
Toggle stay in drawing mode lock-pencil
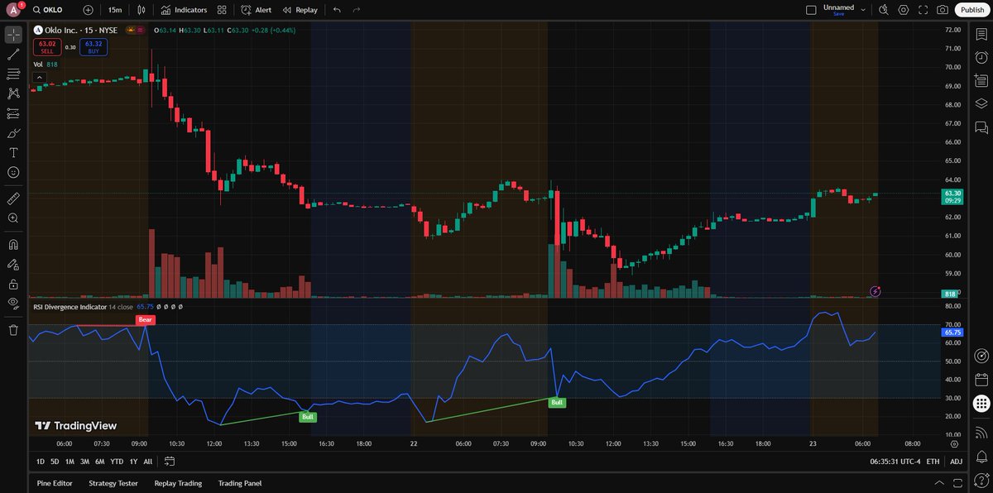(x=13, y=265)
